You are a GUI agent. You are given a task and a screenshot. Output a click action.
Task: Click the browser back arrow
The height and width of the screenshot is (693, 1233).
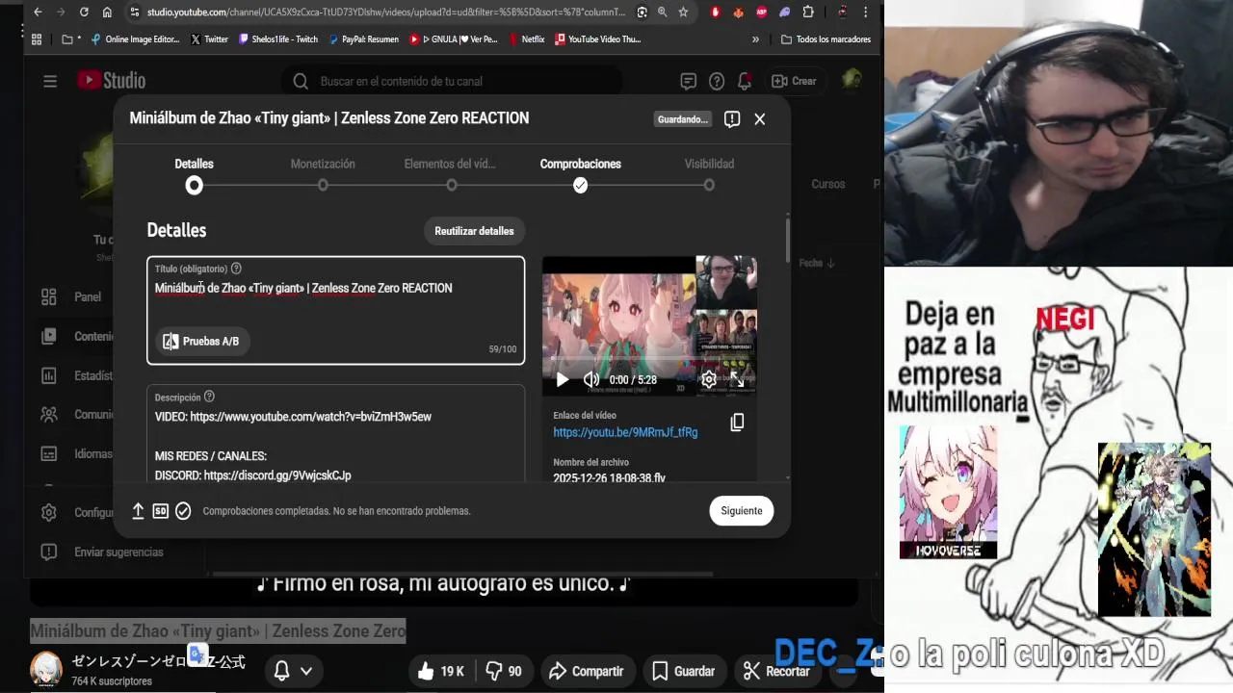38,13
